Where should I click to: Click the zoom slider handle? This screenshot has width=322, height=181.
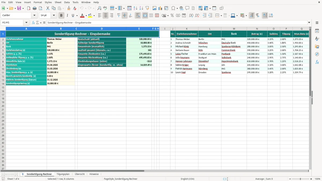(x=300, y=179)
